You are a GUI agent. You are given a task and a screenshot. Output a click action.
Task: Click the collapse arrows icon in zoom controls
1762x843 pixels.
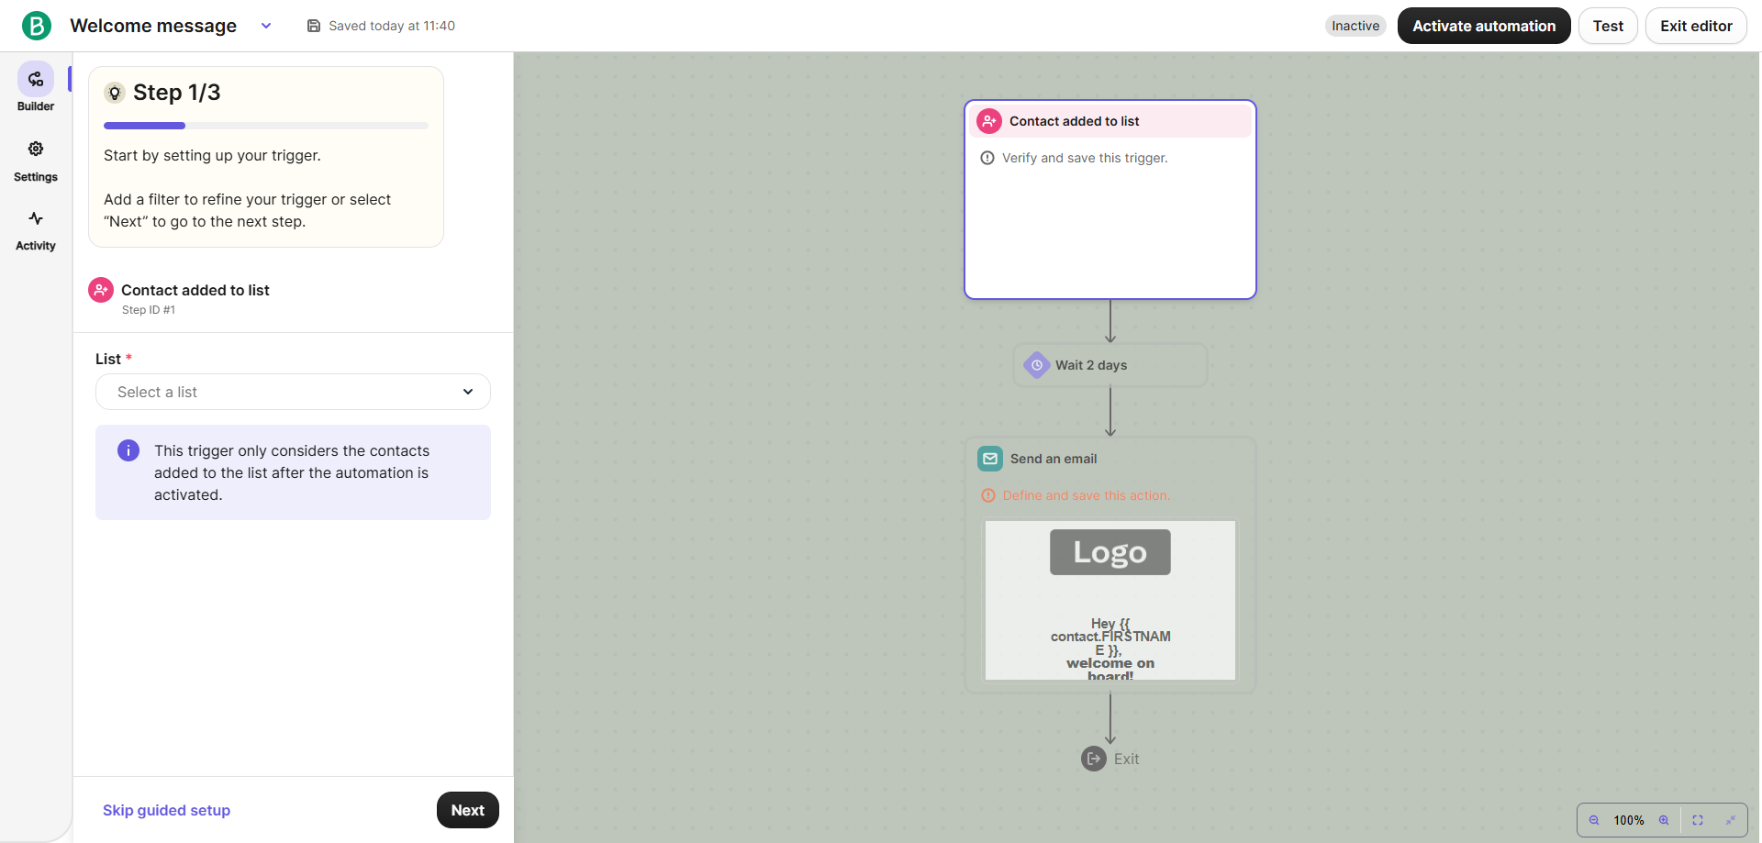pyautogui.click(x=1731, y=820)
